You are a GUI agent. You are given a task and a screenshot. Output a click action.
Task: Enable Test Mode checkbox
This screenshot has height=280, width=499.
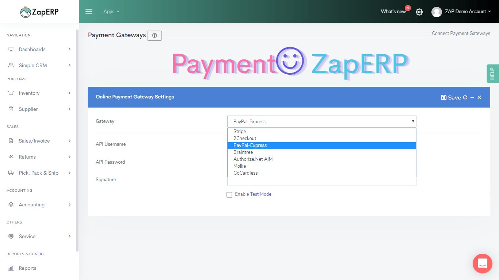tap(229, 195)
